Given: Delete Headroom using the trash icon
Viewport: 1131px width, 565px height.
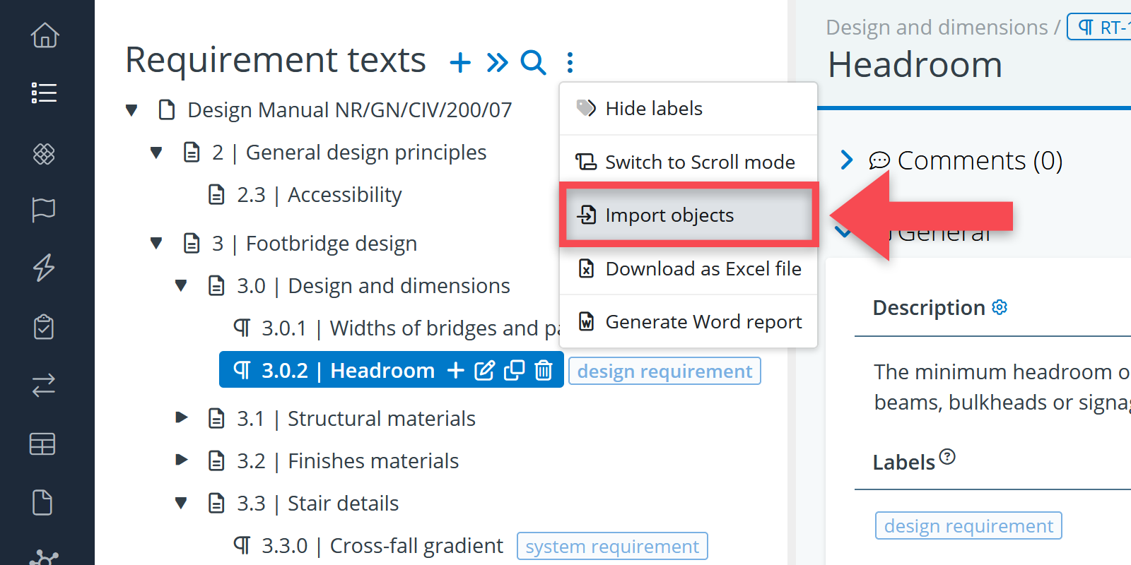Looking at the screenshot, I should click(x=543, y=370).
